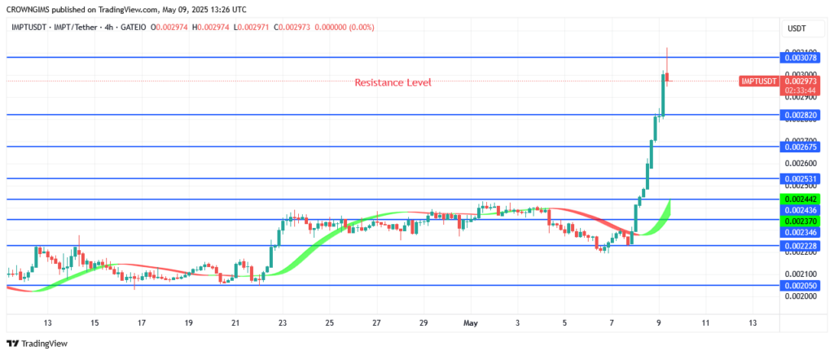This screenshot has height=355, width=834.
Task: Click the Resistance Level annotation text
Action: click(393, 83)
